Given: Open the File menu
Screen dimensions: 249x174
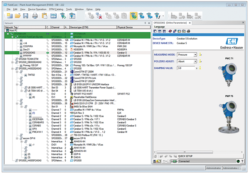Looking at the screenshot, I should pyautogui.click(x=8, y=9).
